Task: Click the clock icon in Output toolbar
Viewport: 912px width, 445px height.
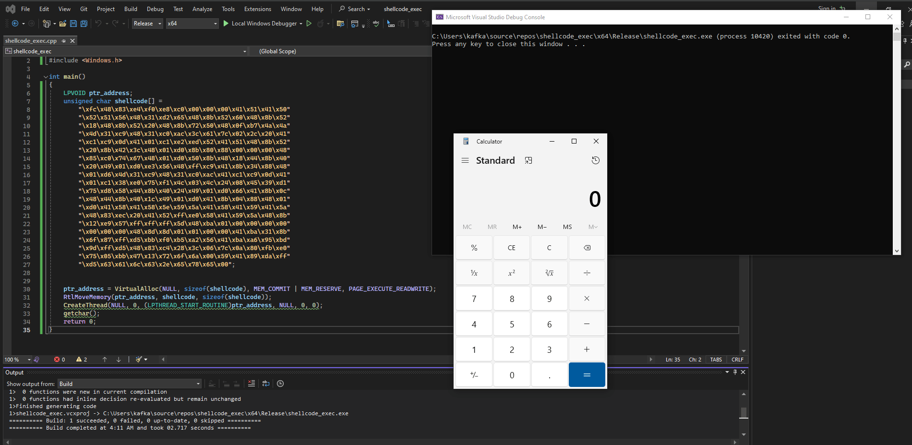Action: pos(280,384)
